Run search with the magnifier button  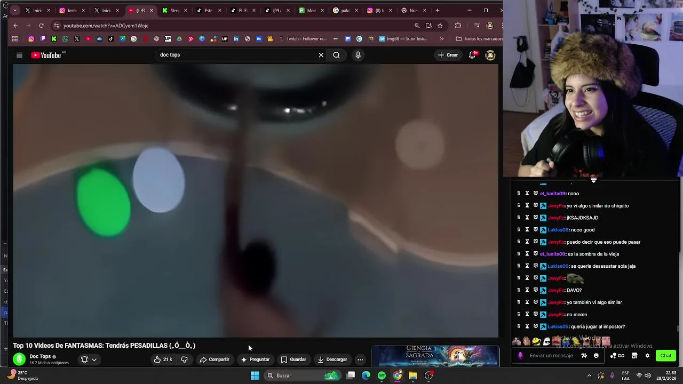coord(336,55)
